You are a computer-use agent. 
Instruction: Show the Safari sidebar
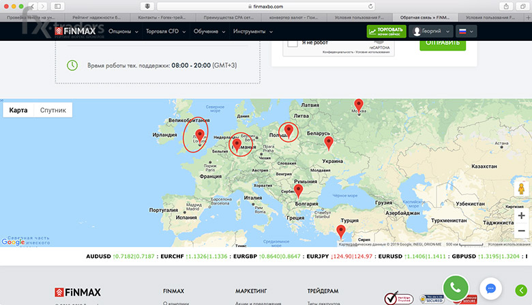click(58, 6)
